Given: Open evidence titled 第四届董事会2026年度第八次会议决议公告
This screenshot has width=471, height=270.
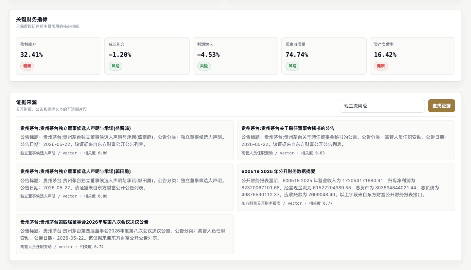Looking at the screenshot, I should click(x=84, y=222).
